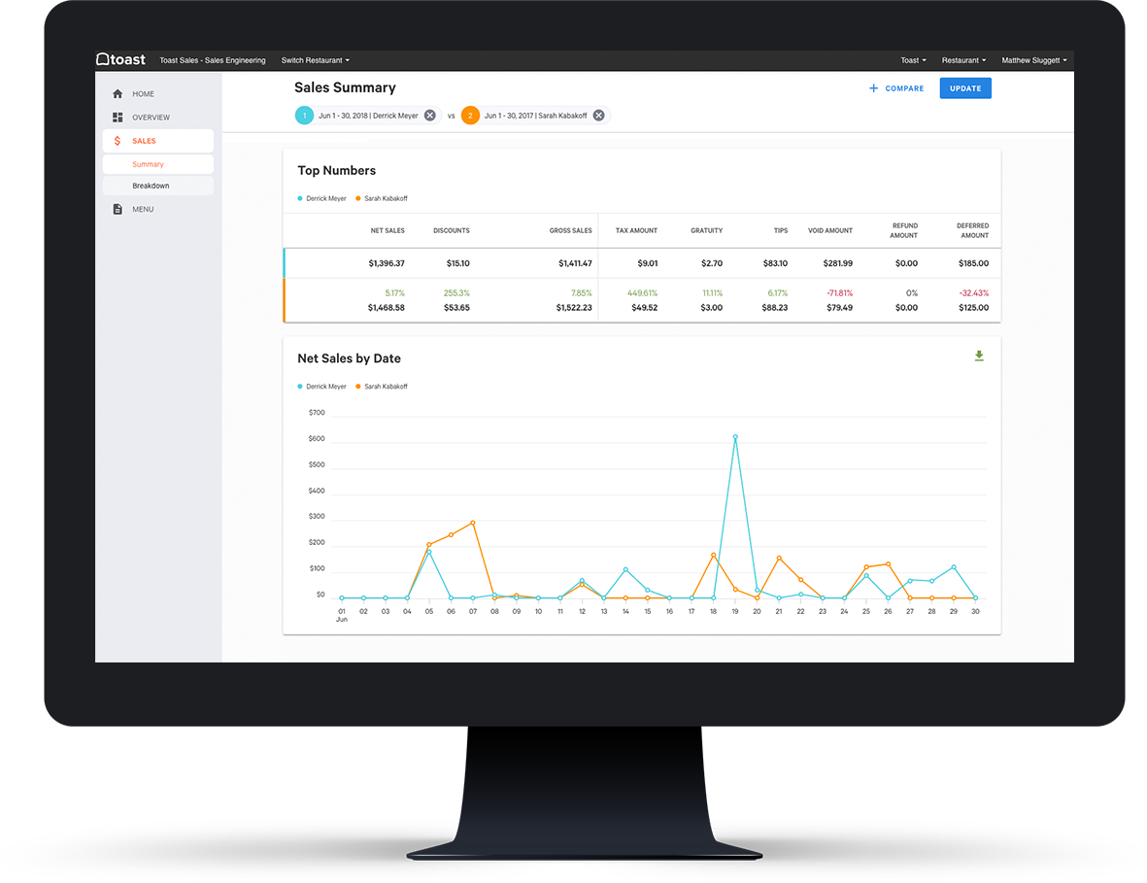Click the Top Numbers heading

click(336, 170)
